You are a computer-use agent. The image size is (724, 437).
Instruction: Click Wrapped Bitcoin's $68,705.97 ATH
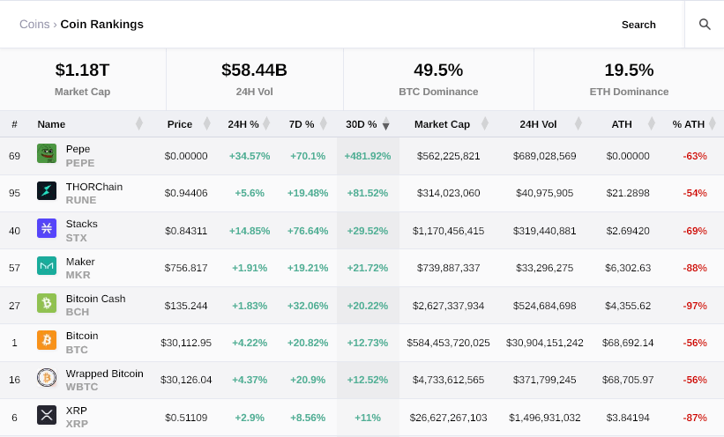tap(628, 380)
